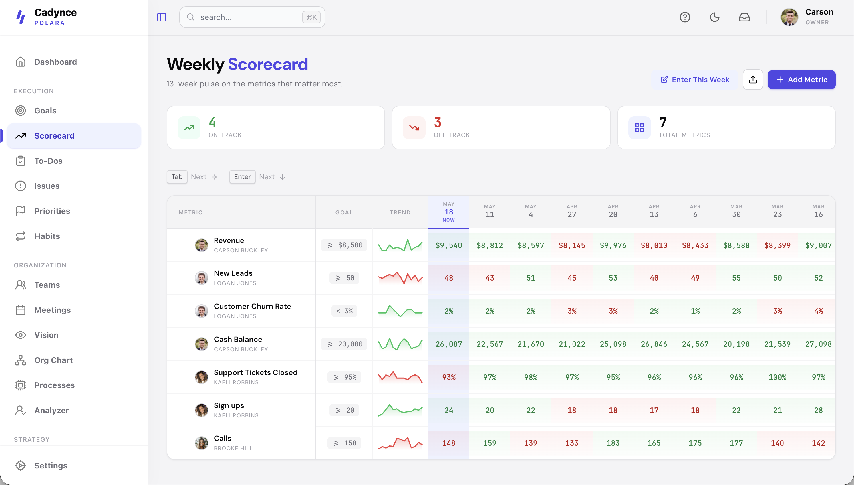Click Support Tickets Closed metric name
This screenshot has width=854, height=485.
click(256, 372)
